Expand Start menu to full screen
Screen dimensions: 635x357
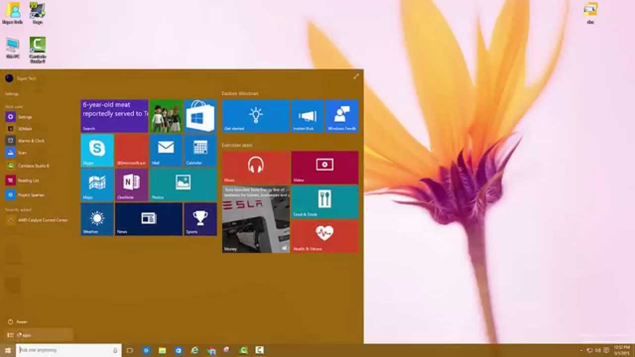[356, 76]
